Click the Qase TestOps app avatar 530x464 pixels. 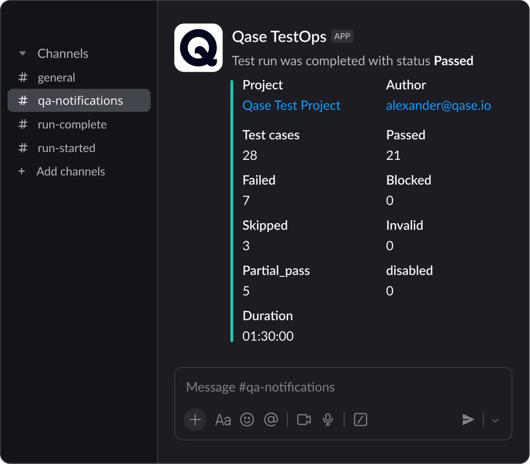199,47
